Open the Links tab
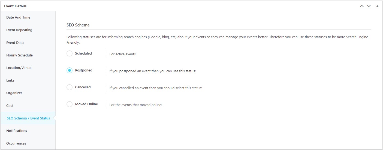This screenshot has height=150, width=383. [x=28, y=80]
